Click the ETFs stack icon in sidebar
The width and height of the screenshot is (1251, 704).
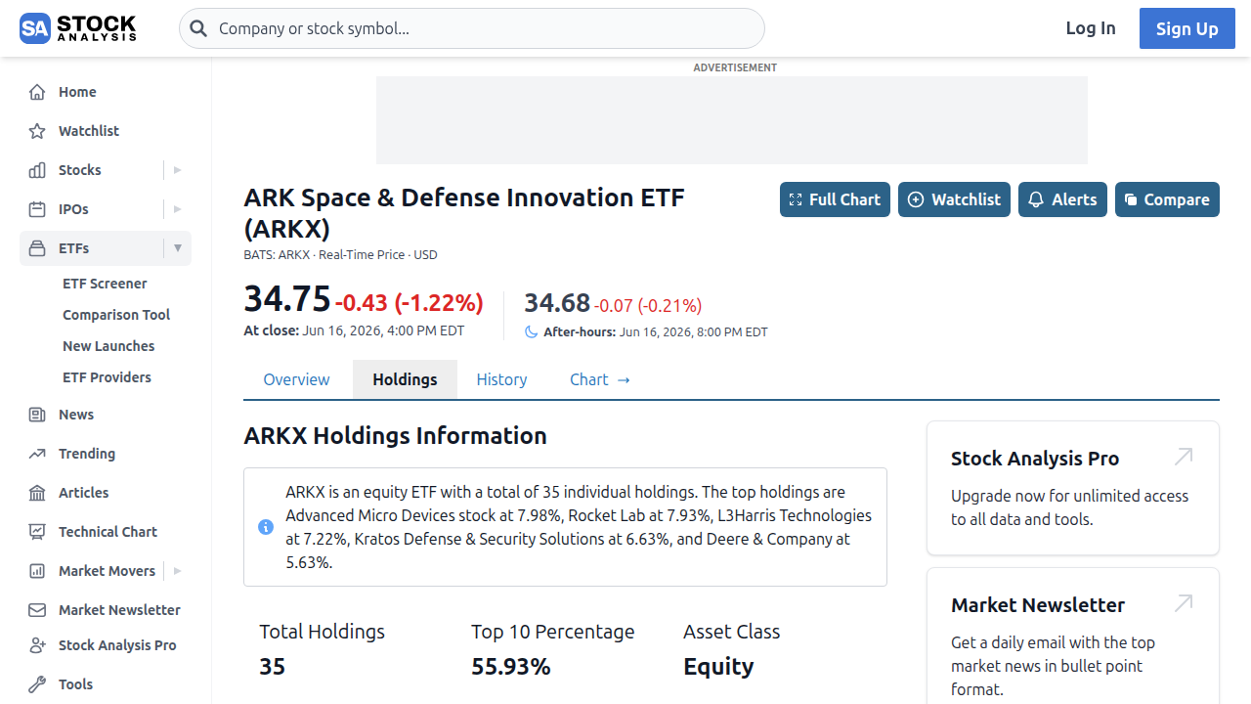[x=37, y=248]
